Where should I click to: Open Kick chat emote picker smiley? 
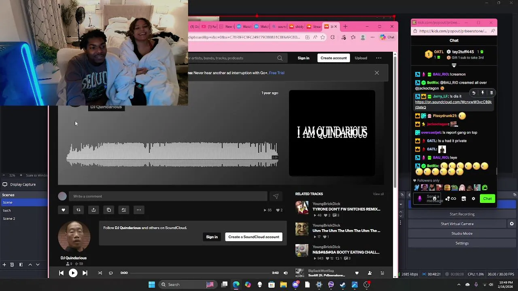435,198
